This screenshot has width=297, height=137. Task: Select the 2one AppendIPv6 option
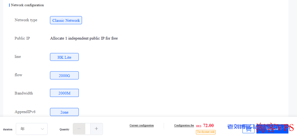[64, 112]
